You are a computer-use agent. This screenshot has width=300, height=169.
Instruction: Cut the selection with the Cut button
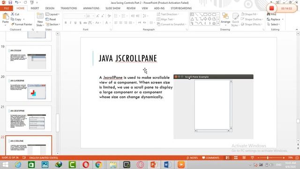pos(15,14)
